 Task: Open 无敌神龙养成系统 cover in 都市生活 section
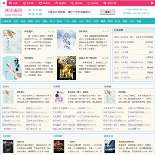point(110,146)
